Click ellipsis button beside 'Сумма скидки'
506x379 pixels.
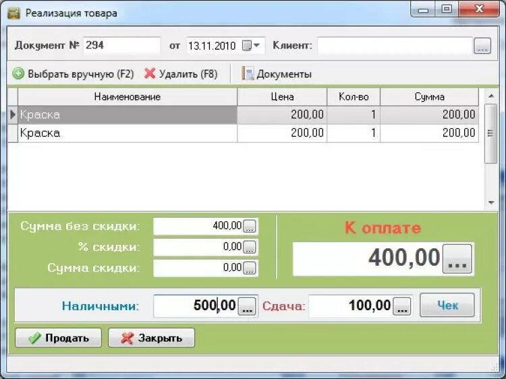click(x=249, y=268)
